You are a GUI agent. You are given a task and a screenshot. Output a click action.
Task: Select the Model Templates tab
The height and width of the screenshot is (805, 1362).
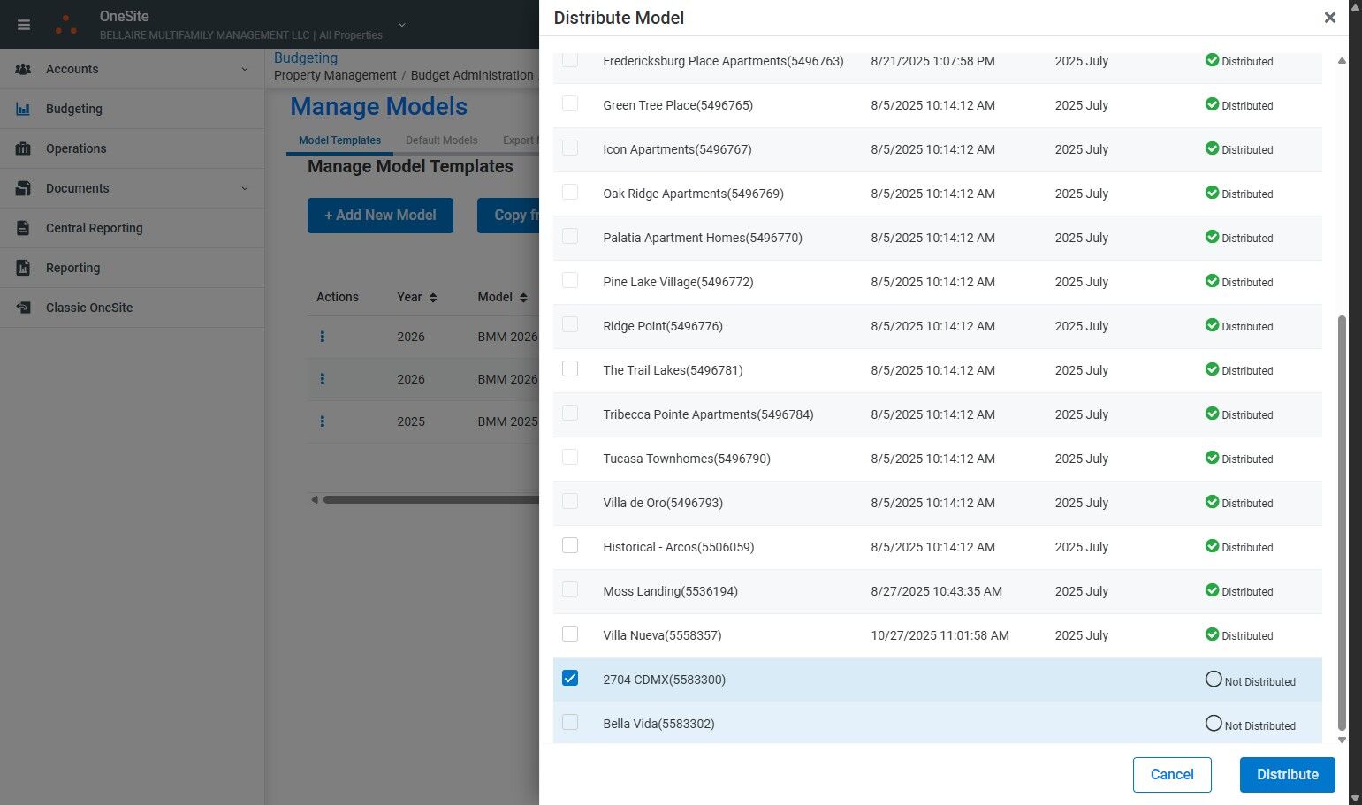(x=339, y=140)
